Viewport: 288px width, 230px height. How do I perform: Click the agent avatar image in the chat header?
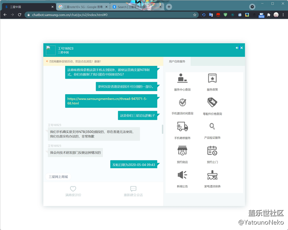[x=51, y=50]
